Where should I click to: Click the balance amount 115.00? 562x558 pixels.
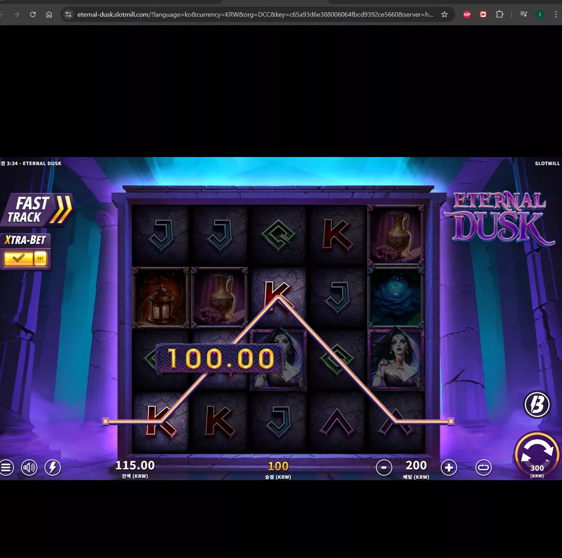pos(135,465)
